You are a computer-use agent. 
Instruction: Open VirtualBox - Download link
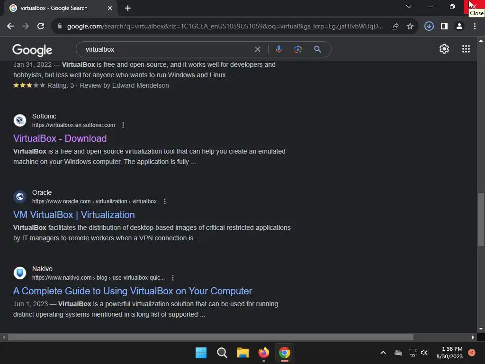[60, 138]
